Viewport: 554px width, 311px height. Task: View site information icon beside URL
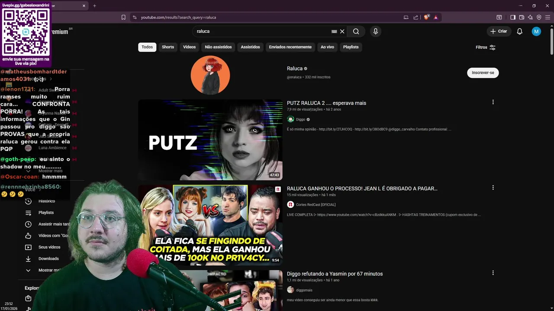(x=135, y=17)
